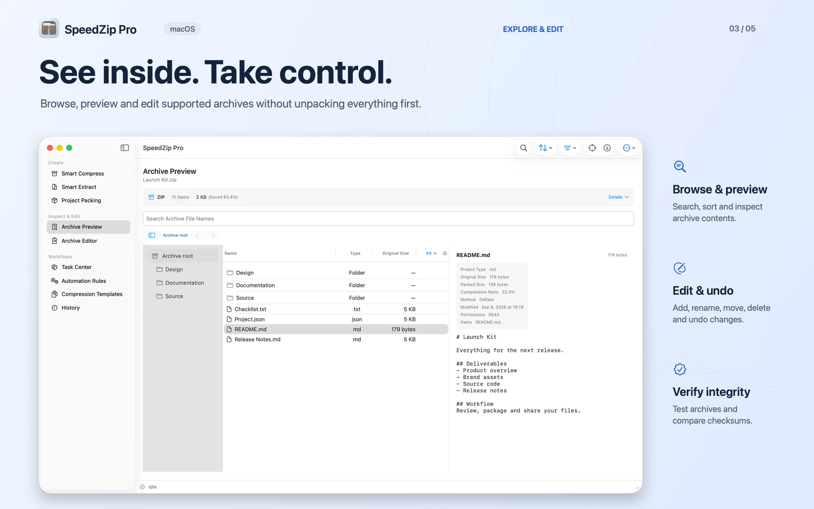814x509 pixels.
Task: Click the '# Launch Kit' preview heading
Action: (x=476, y=337)
